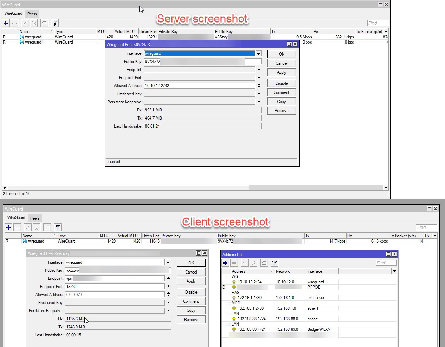Screen dimensions: 445x347
Task: Click the address icon for 192.168.88.1/24
Action: click(x=234, y=319)
